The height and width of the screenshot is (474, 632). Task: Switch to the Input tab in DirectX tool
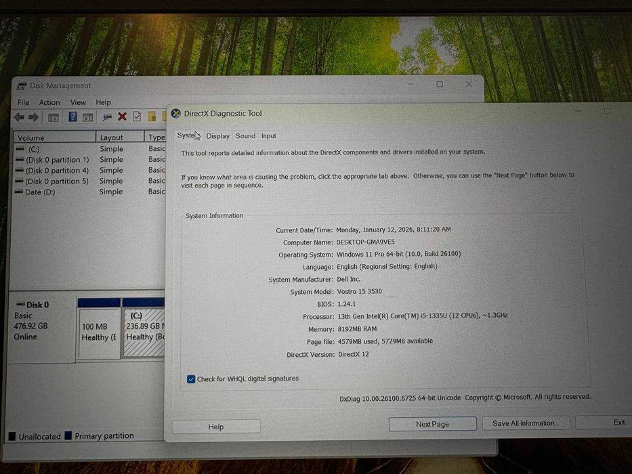click(268, 136)
